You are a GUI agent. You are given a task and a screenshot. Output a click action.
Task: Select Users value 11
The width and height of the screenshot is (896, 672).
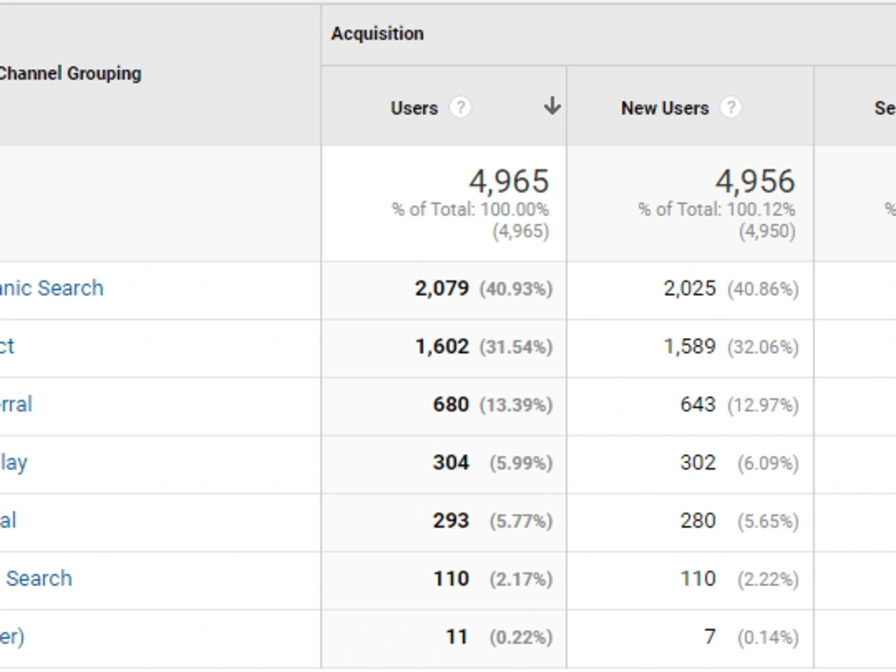457,636
